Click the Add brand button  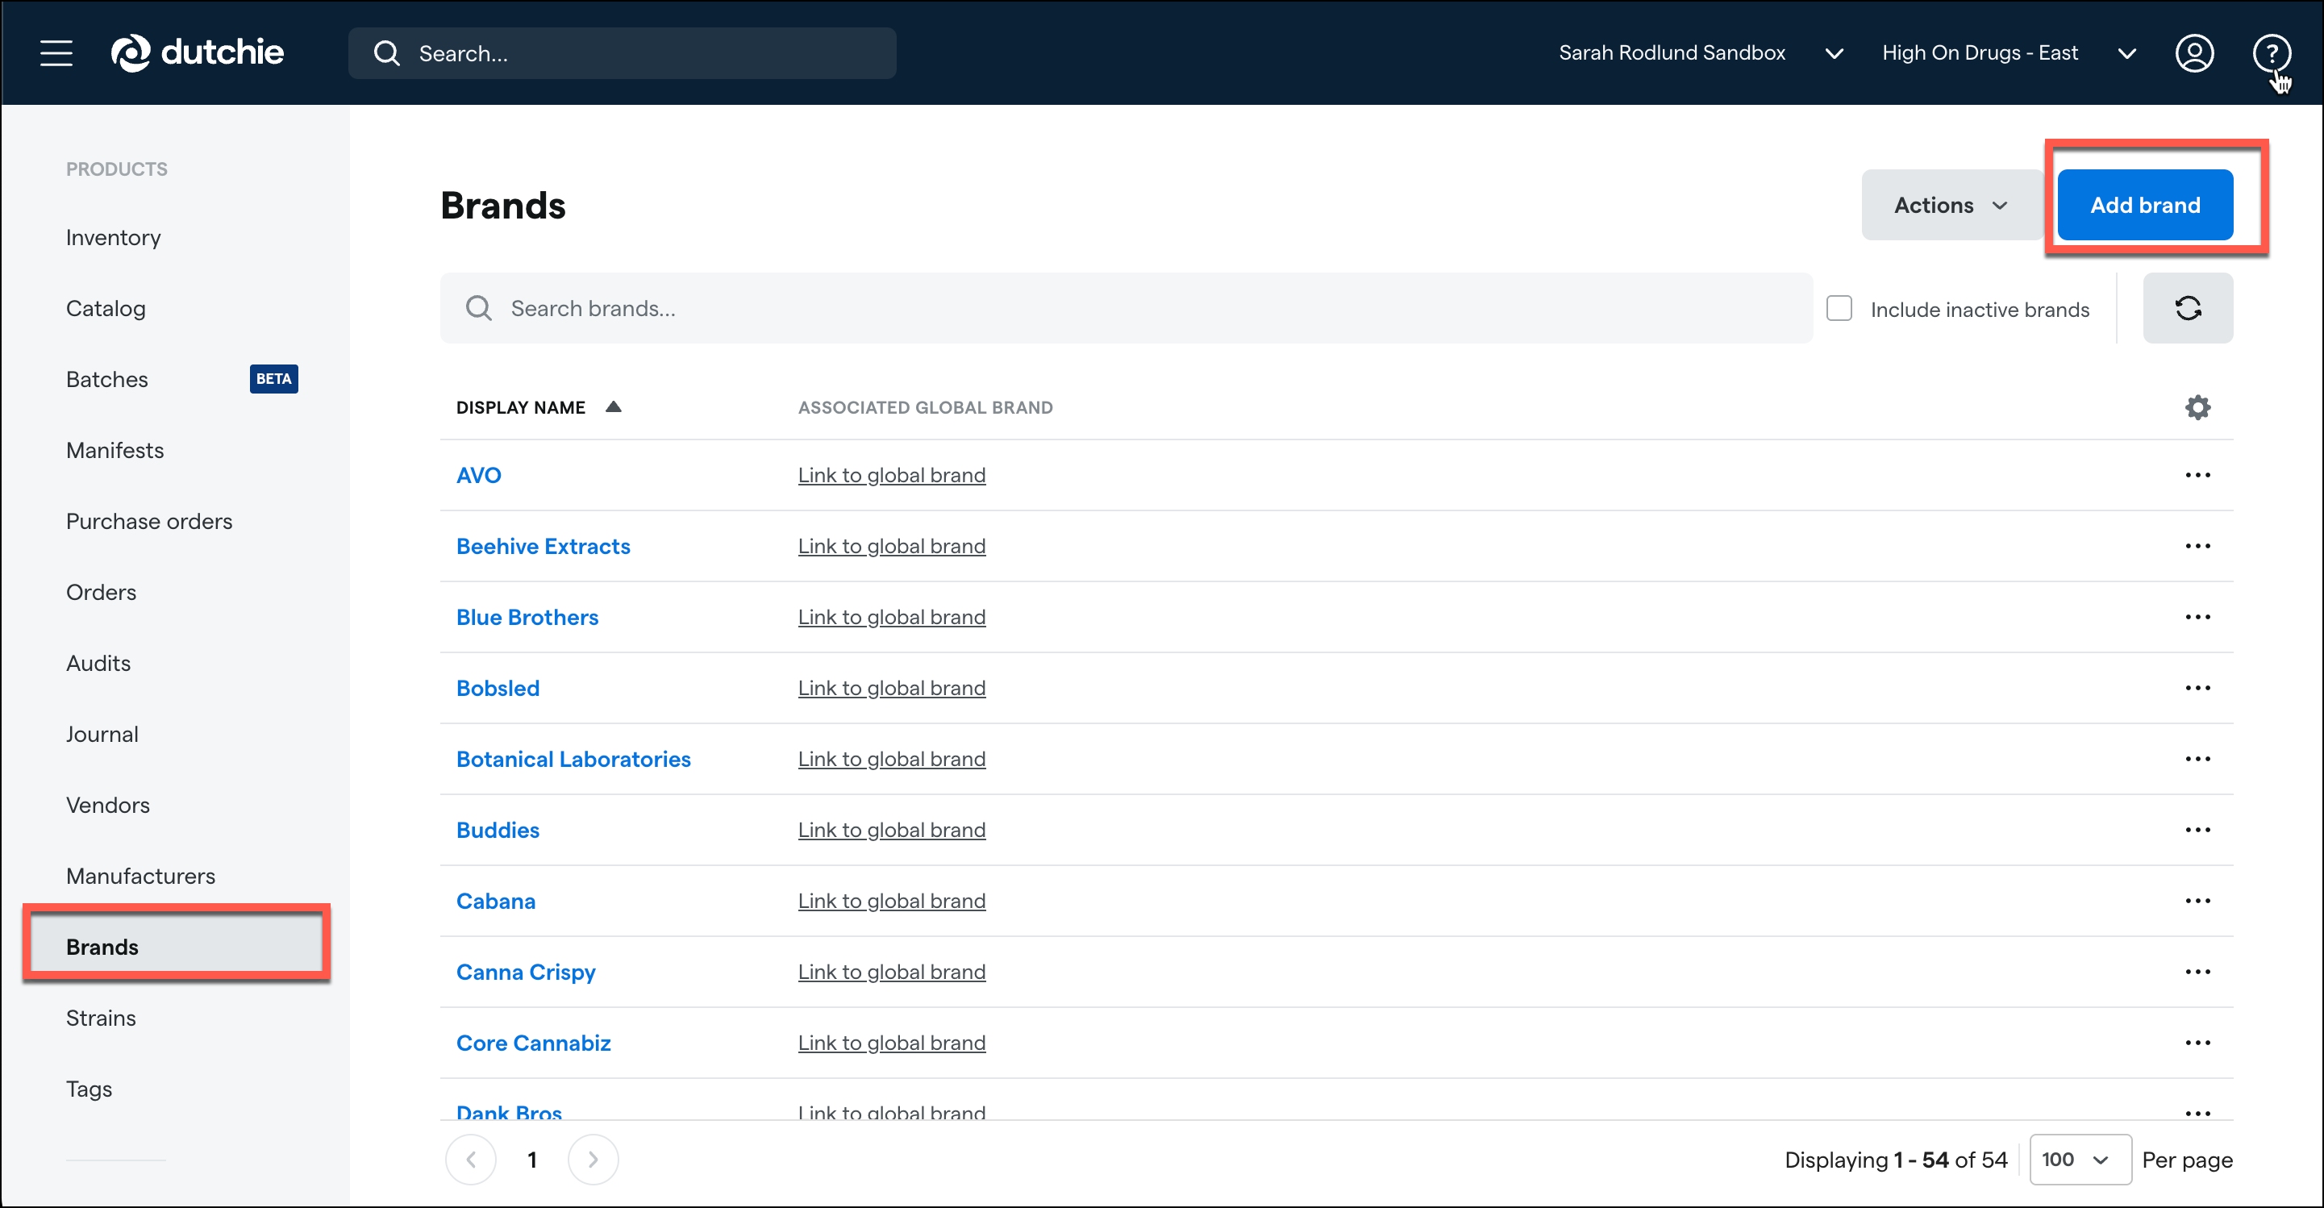(2144, 206)
